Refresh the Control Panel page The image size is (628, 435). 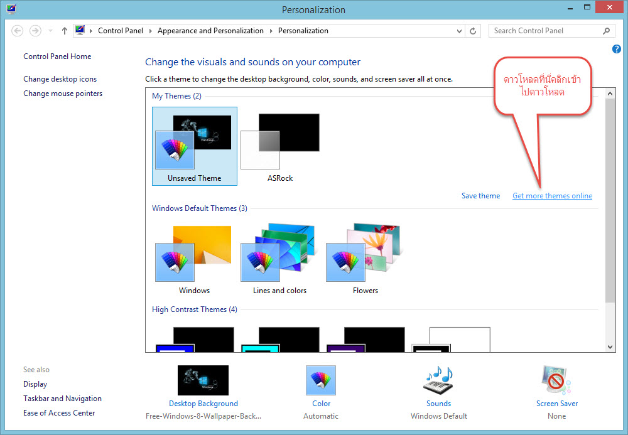pyautogui.click(x=473, y=31)
